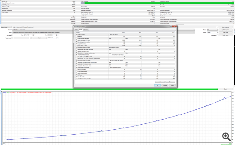Tick the Maximum number of orders checkbox

76,51
